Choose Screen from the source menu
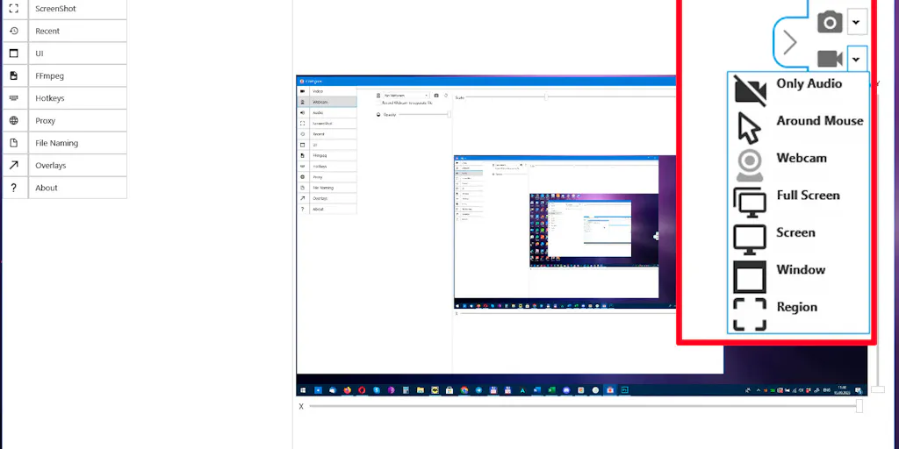 [x=798, y=239]
